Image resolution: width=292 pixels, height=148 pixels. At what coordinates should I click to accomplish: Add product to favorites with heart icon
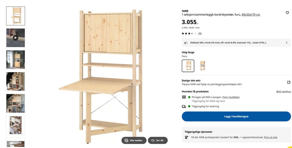[287, 13]
